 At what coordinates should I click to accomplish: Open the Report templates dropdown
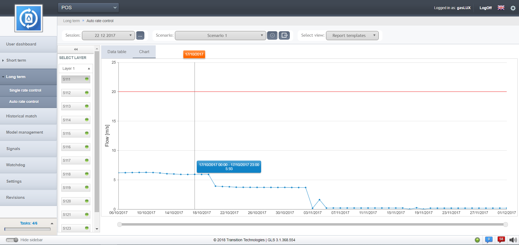click(x=352, y=36)
